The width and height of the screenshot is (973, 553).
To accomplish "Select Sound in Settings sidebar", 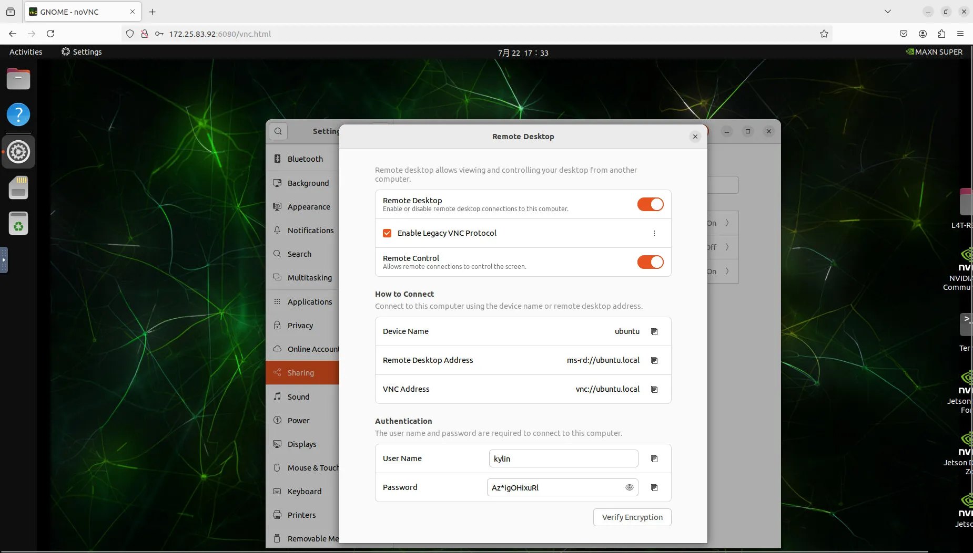I will pyautogui.click(x=298, y=397).
